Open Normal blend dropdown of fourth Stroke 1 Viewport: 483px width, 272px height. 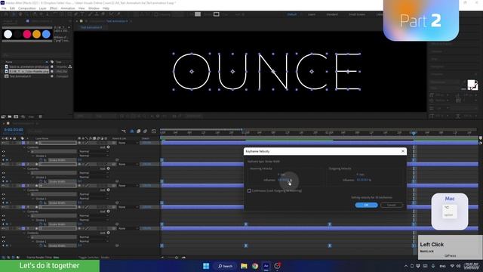point(94,220)
